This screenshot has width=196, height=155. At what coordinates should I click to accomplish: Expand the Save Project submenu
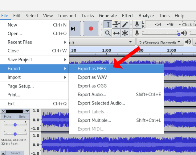[35, 60]
